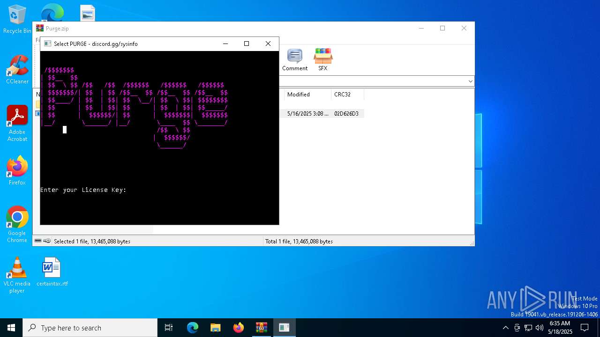The height and width of the screenshot is (337, 600).
Task: Click the disk drive icon in WinRAR status bar
Action: pos(38,241)
